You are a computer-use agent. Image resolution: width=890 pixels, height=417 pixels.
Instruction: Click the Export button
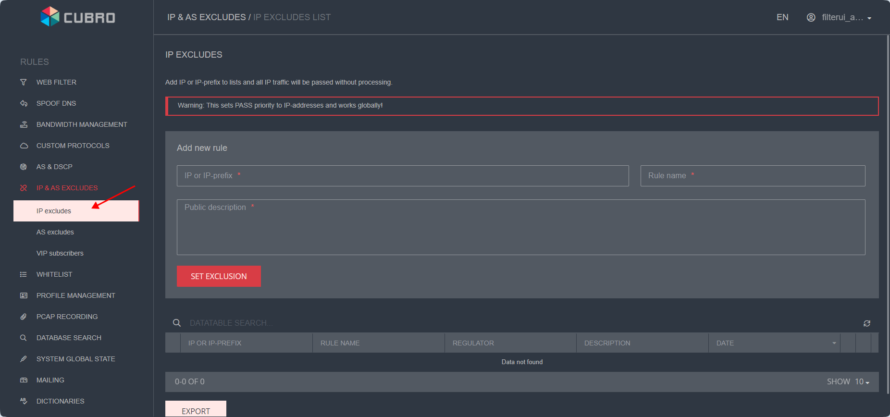(196, 410)
